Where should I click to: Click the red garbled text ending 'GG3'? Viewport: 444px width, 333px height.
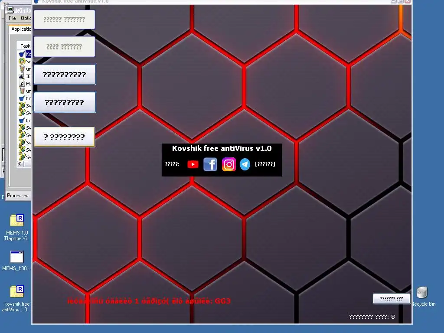tap(149, 301)
